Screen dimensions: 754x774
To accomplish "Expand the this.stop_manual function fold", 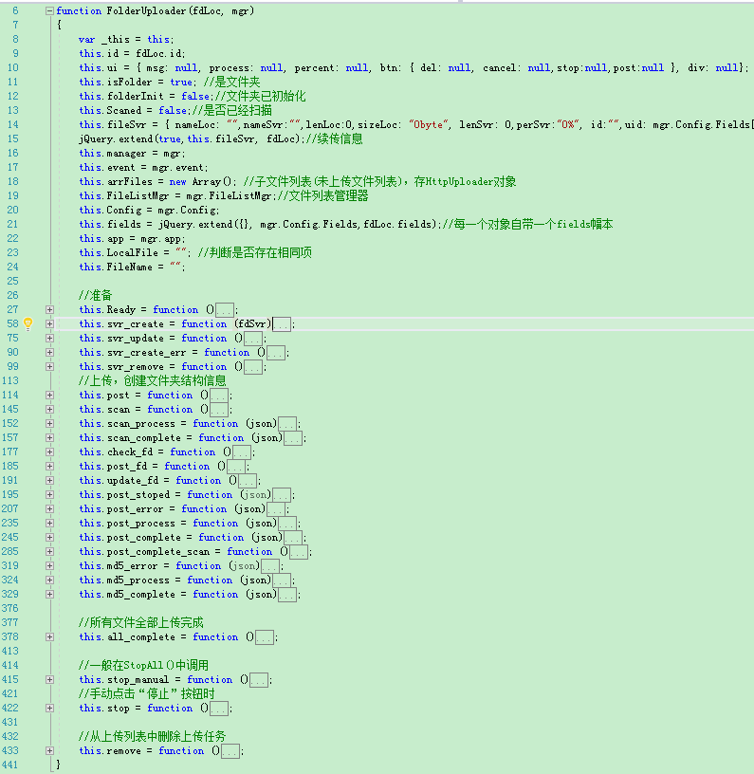I will (49, 680).
